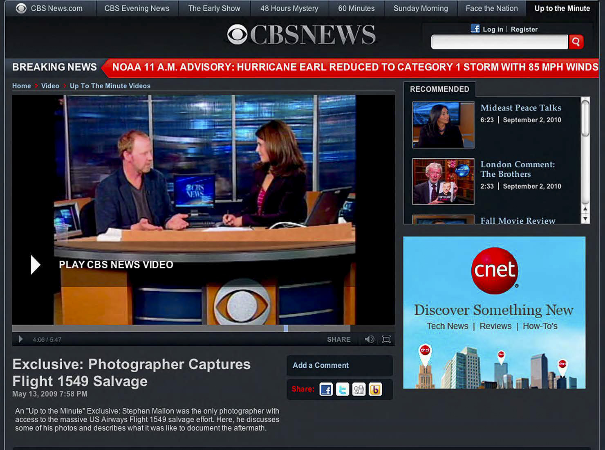Screen dimensions: 605x450
Task: Click the 4:06 / 5:47 time display
Action: (47, 340)
